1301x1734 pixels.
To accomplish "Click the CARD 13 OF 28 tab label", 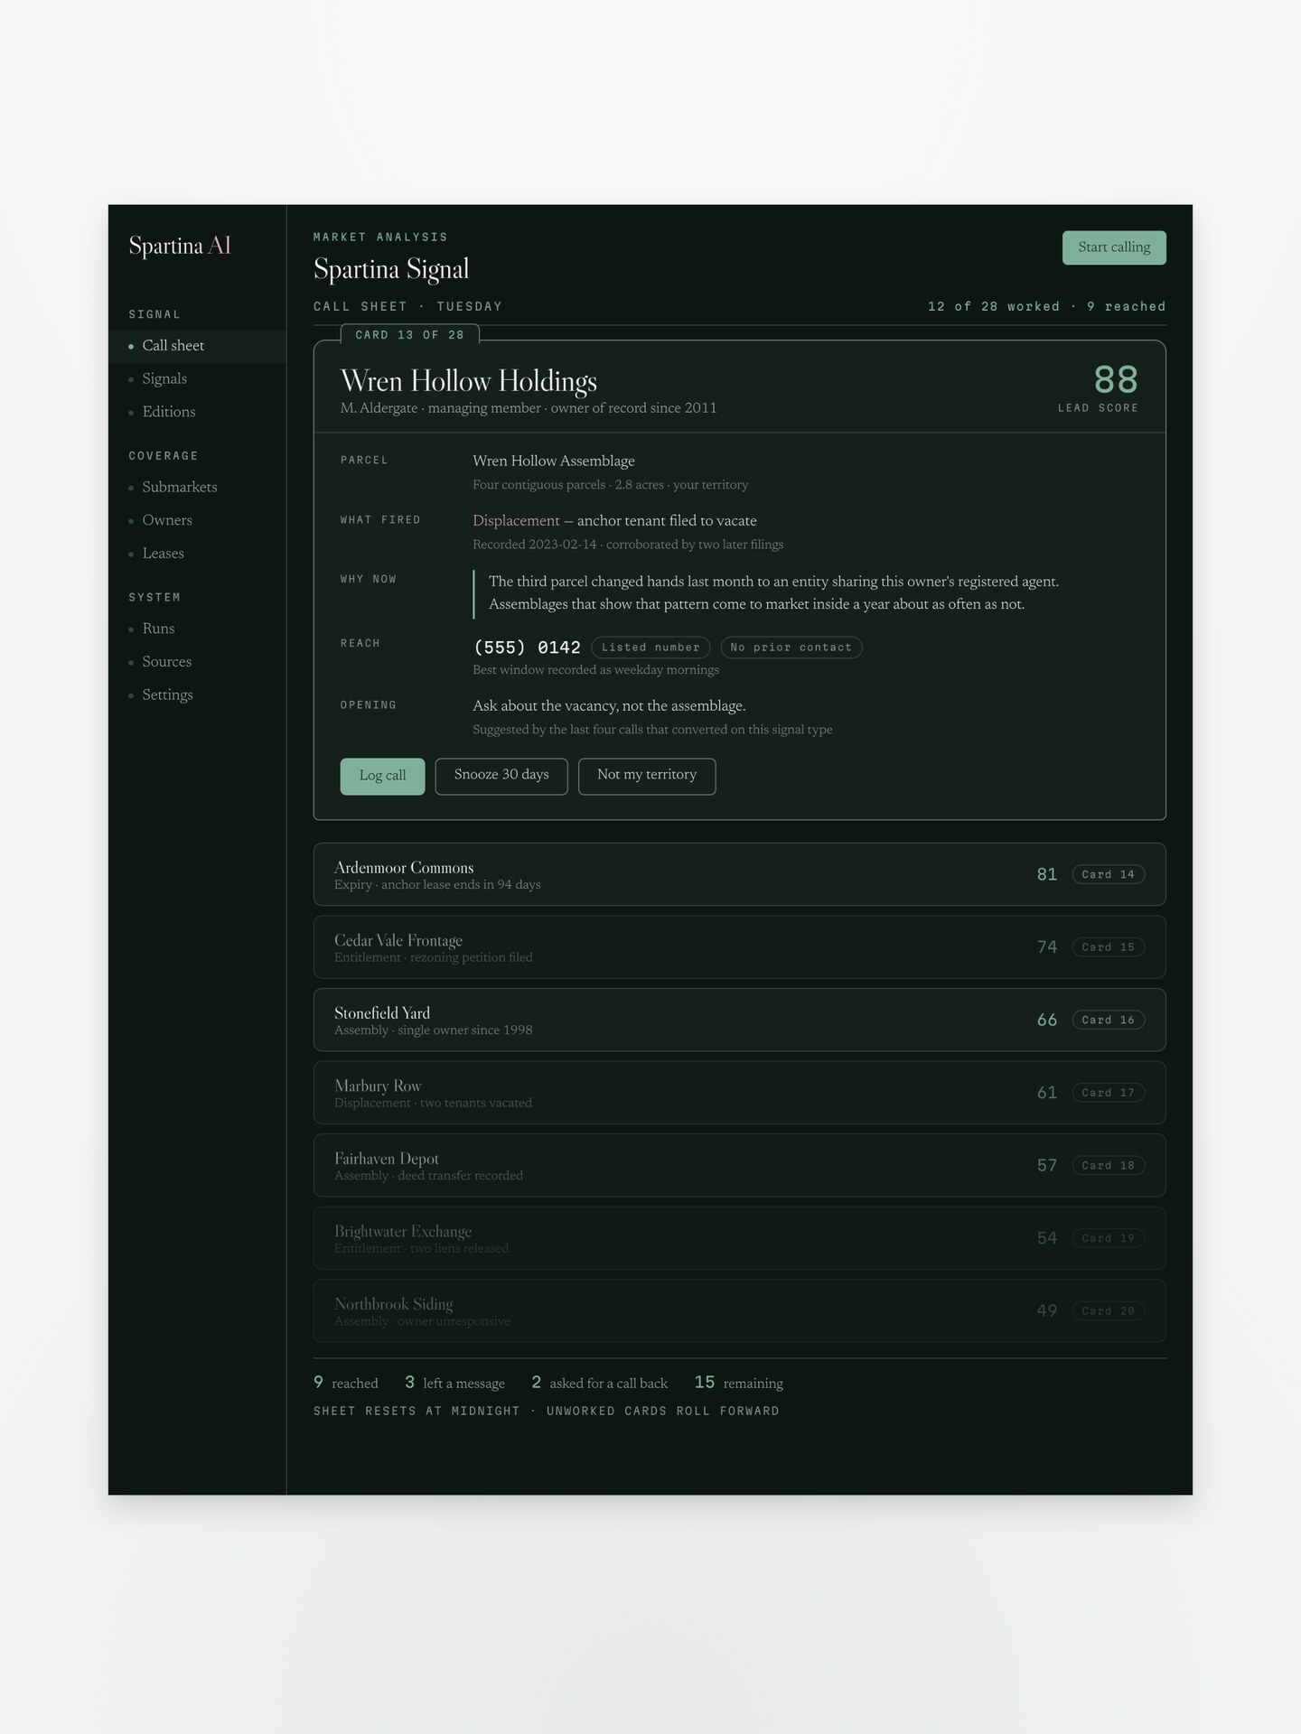I will (409, 335).
